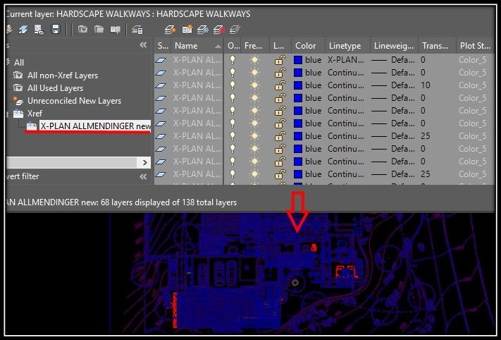
Task: Click chevrons beside Invert filter
Action: pyautogui.click(x=143, y=176)
